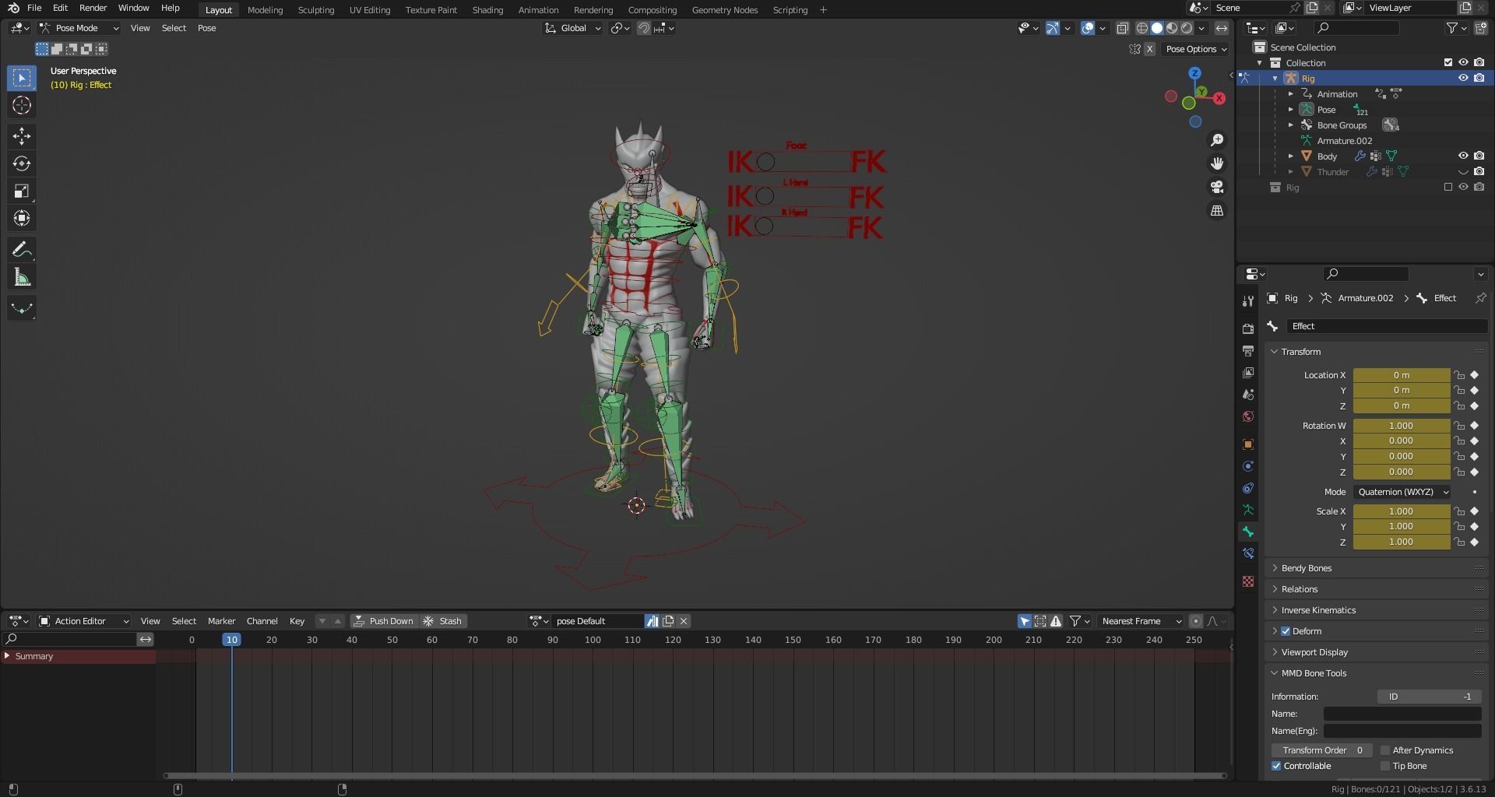Uncheck the Controllable checkbox
The image size is (1495, 797).
(1276, 766)
